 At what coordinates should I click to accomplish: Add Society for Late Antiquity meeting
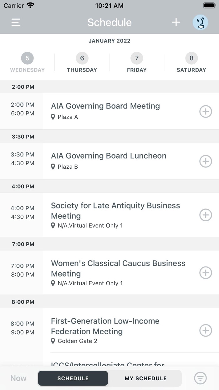tap(206, 215)
